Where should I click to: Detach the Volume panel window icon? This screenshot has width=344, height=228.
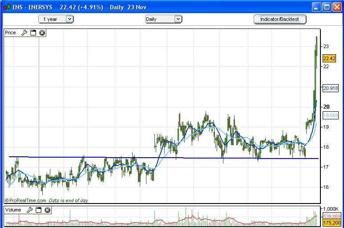tap(39, 210)
